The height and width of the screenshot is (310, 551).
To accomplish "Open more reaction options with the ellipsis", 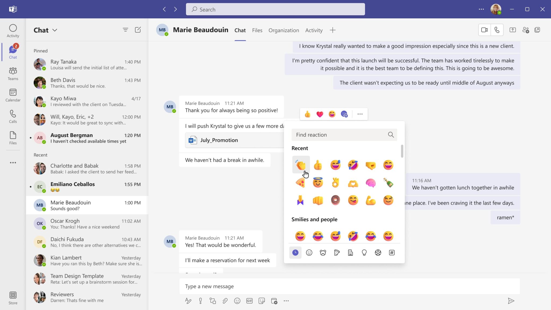I will (x=360, y=114).
